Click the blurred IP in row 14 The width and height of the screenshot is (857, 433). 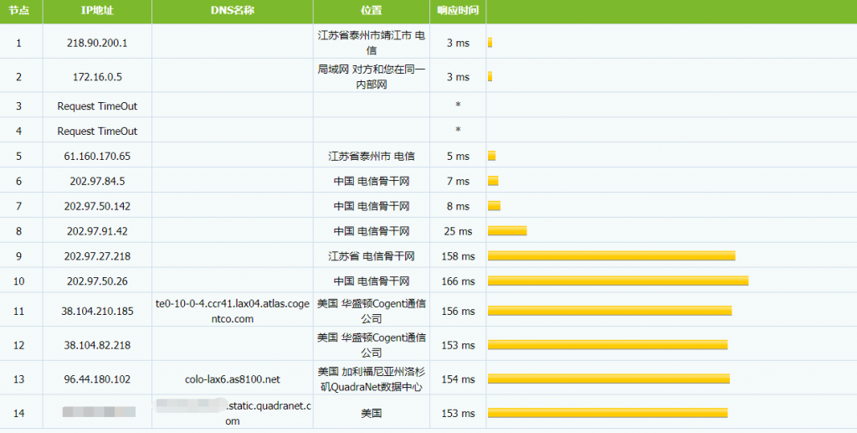click(99, 412)
